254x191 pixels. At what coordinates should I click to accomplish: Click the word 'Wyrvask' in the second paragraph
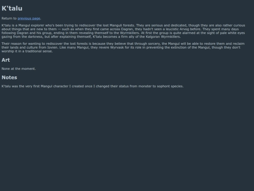(x=117, y=48)
